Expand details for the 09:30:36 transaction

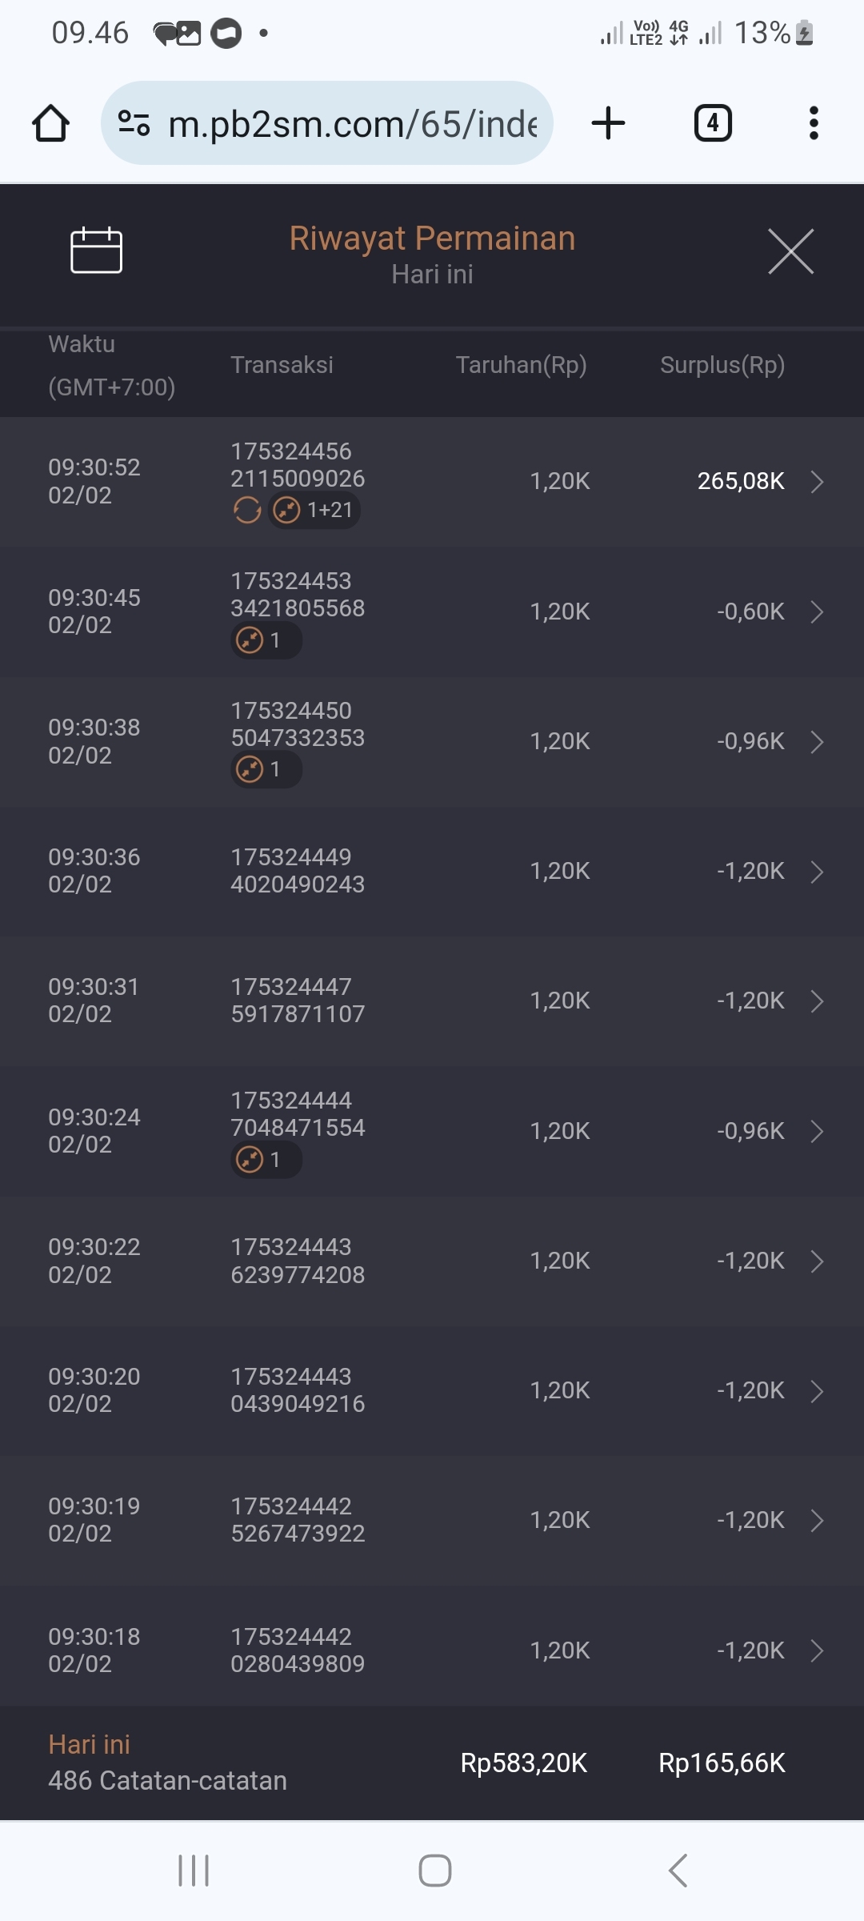817,872
